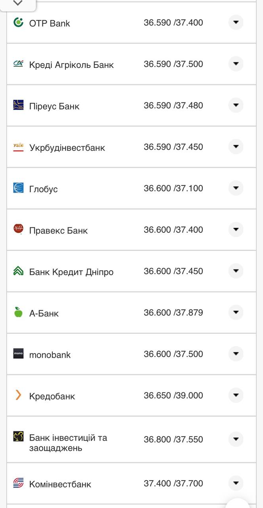This screenshot has height=508, width=263.
Task: Collapse the panel with top chevron
Action: pyautogui.click(x=18, y=4)
